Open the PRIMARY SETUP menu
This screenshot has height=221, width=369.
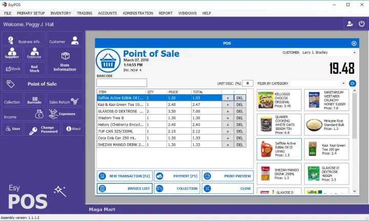pyautogui.click(x=31, y=13)
